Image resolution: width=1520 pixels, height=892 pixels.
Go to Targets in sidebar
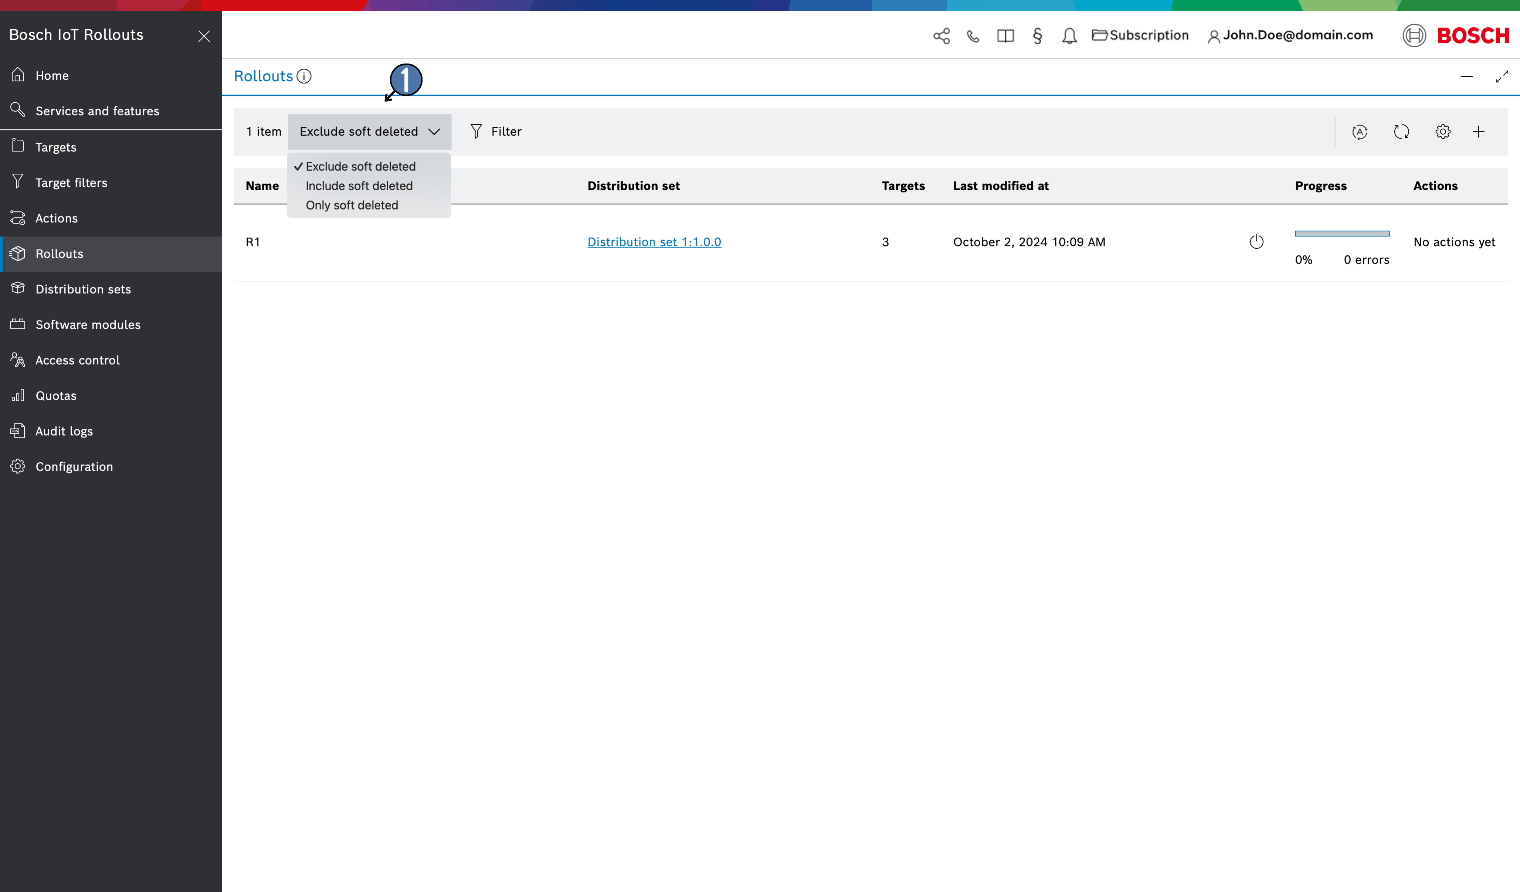click(x=111, y=147)
